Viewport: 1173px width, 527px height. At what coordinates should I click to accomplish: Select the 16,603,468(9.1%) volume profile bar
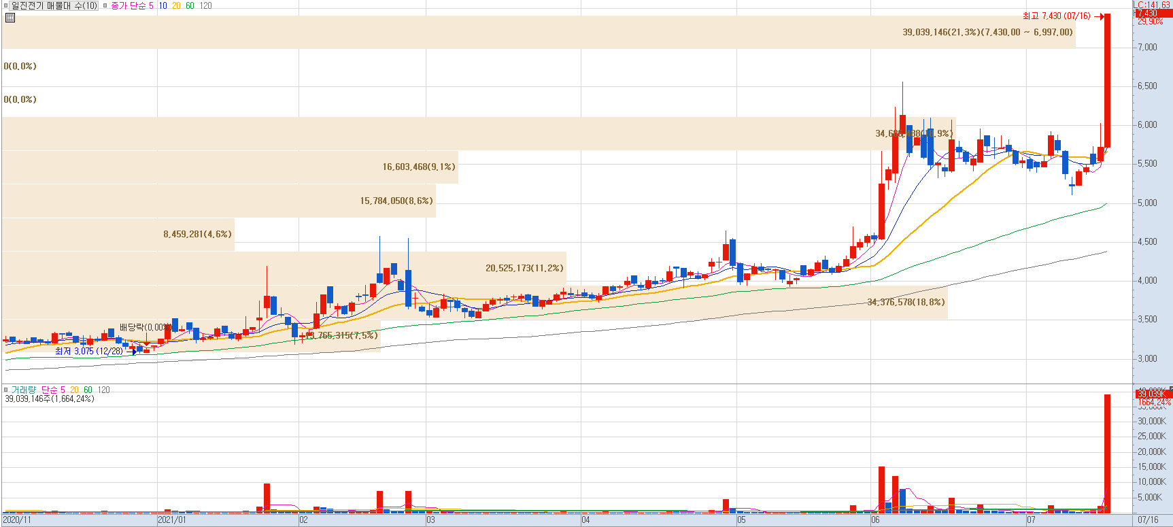230,167
